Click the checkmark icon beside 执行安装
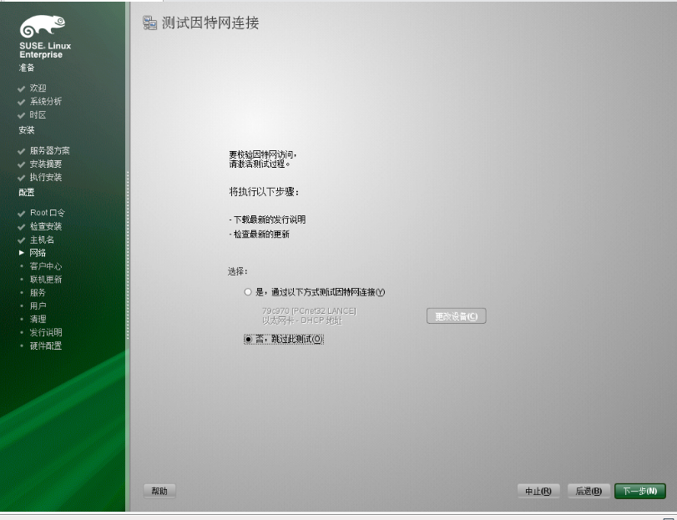Image resolution: width=677 pixels, height=520 pixels. point(20,177)
